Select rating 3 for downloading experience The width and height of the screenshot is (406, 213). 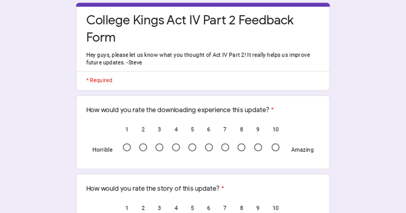(159, 147)
